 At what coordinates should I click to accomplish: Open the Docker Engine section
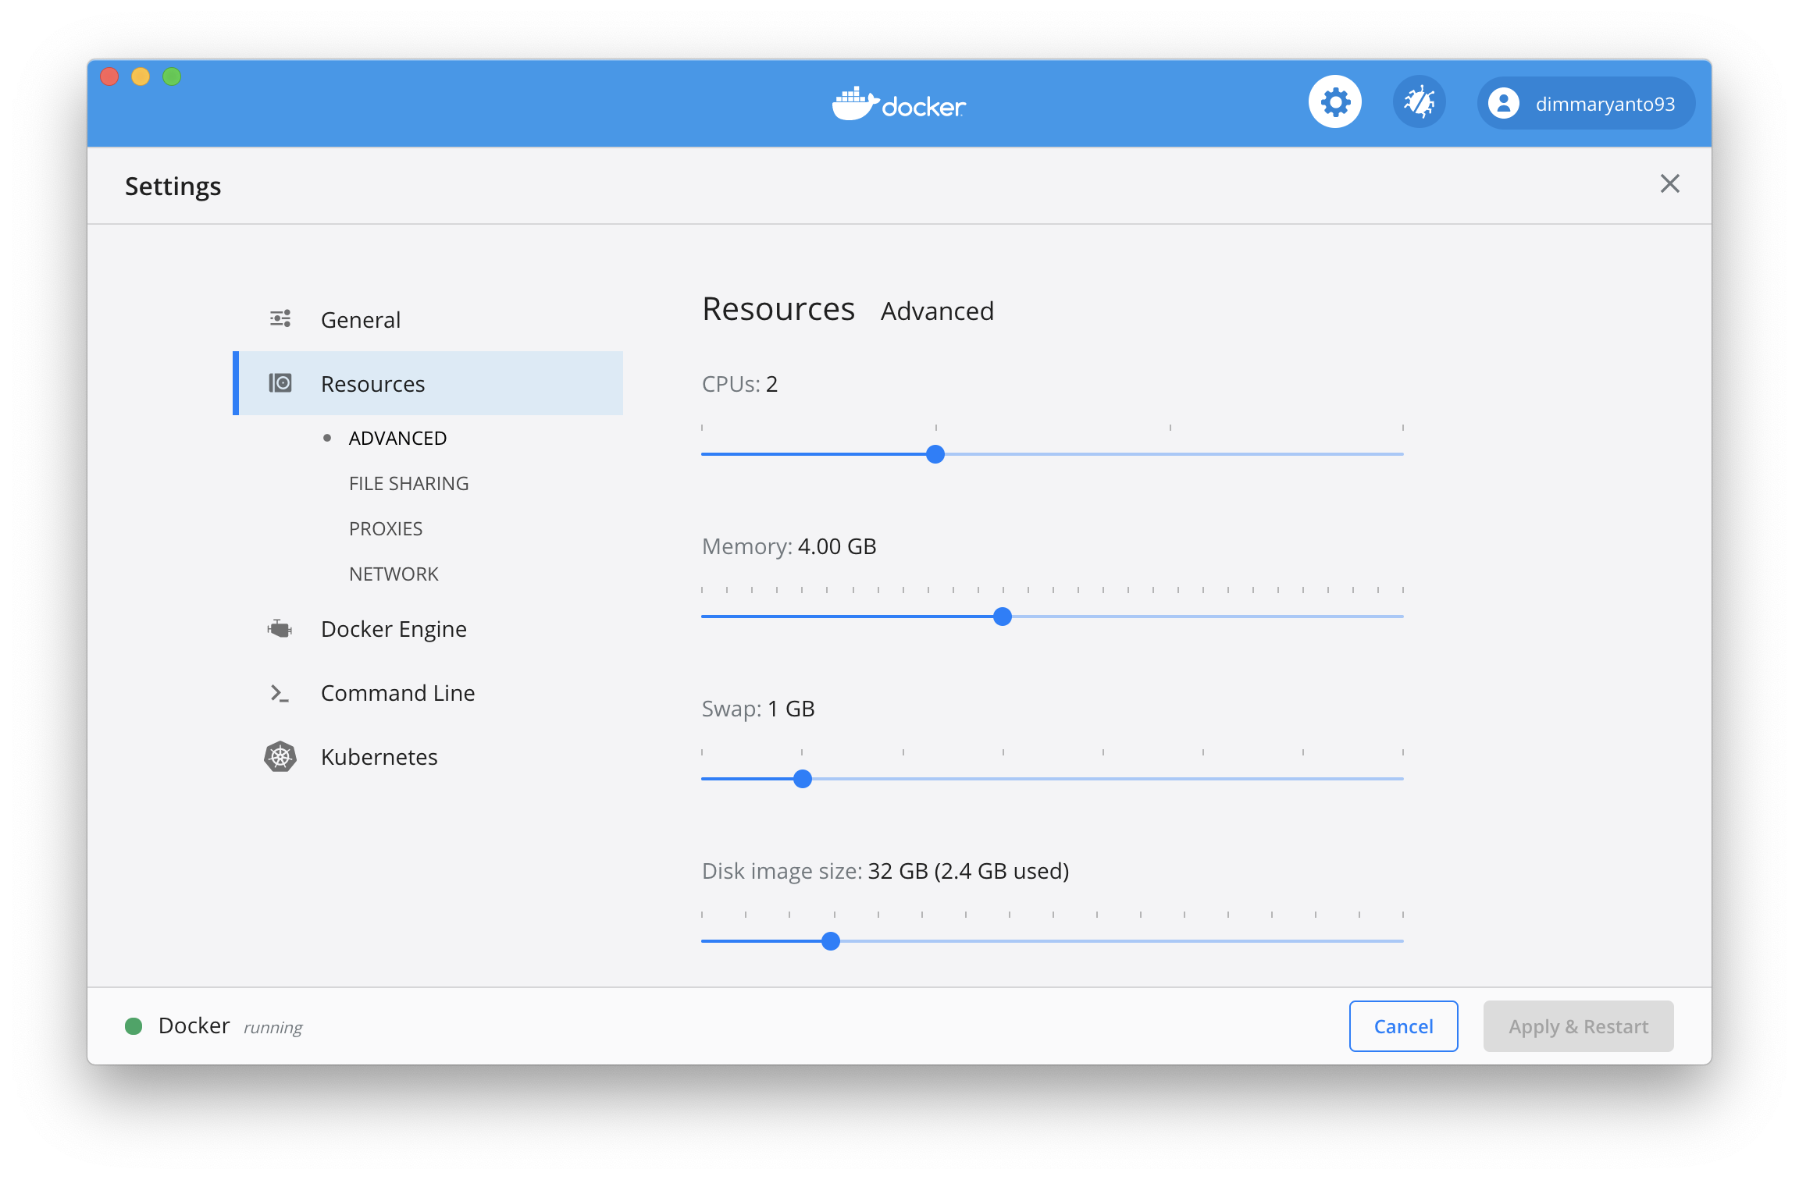(x=428, y=628)
